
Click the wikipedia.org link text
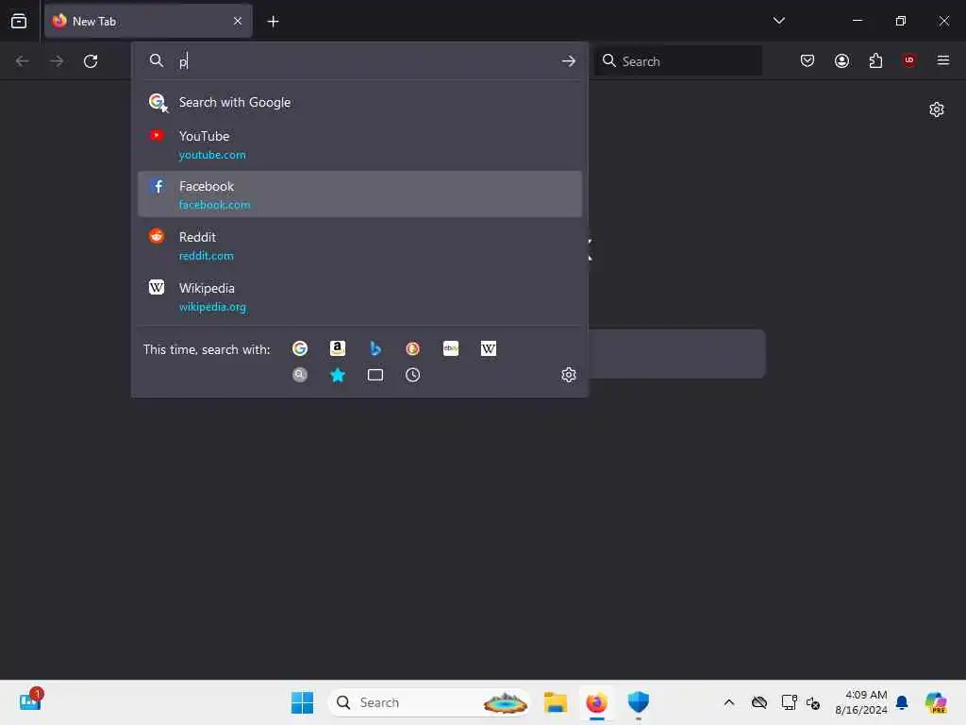(212, 307)
